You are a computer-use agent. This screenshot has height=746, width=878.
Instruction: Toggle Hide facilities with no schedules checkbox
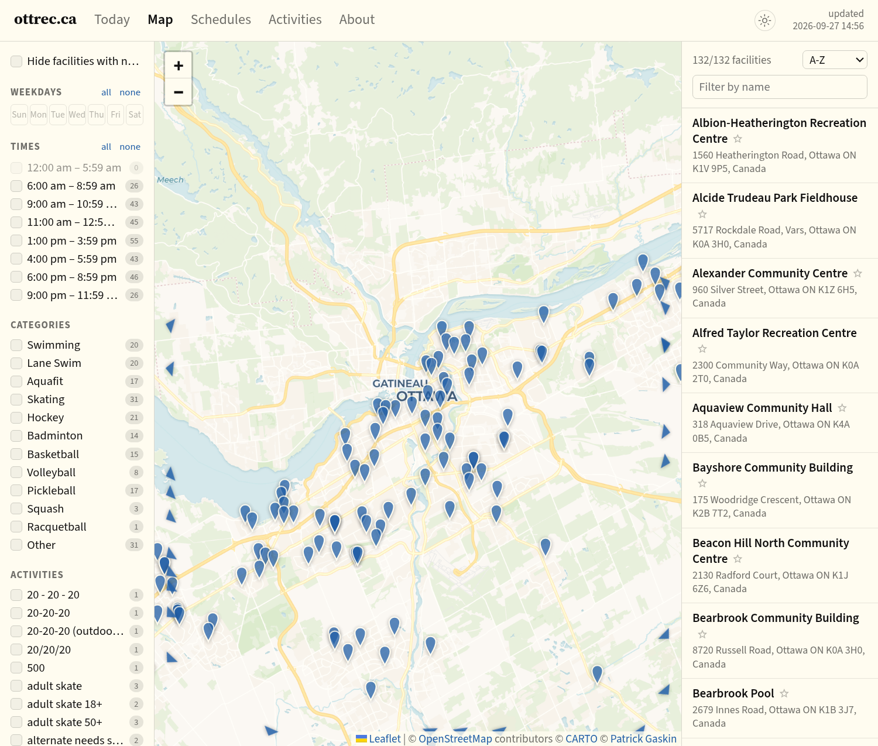16,61
